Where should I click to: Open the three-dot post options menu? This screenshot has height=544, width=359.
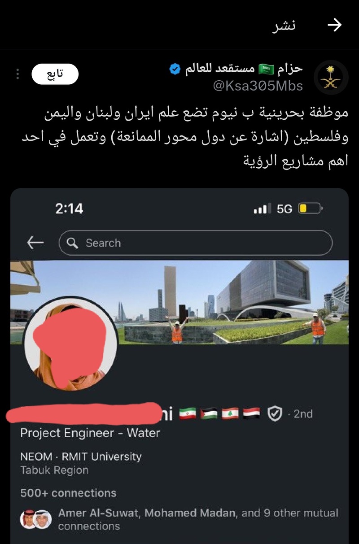(x=18, y=74)
